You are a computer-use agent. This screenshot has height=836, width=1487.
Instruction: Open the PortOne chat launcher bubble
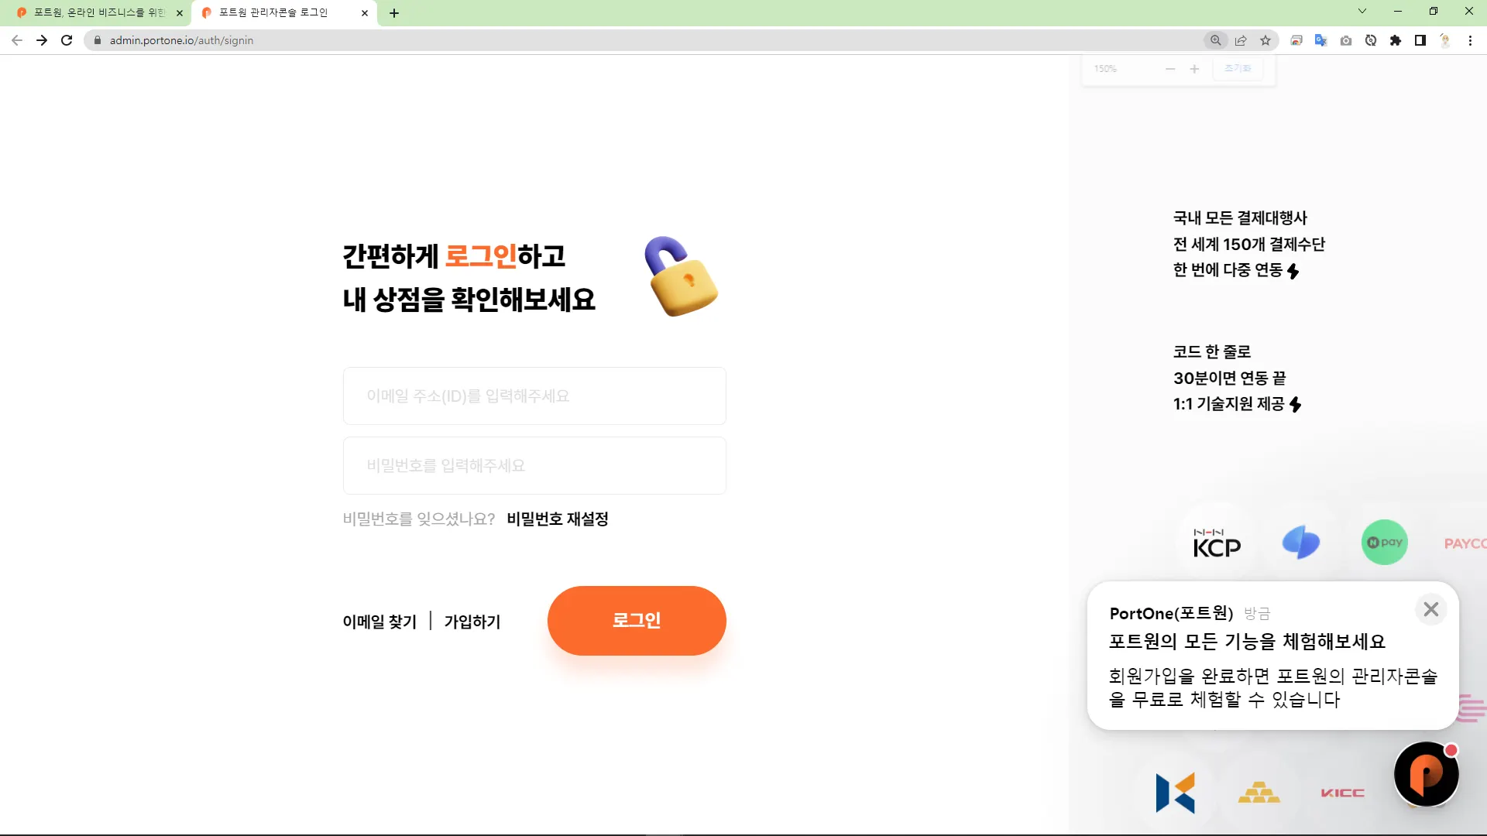tap(1426, 774)
